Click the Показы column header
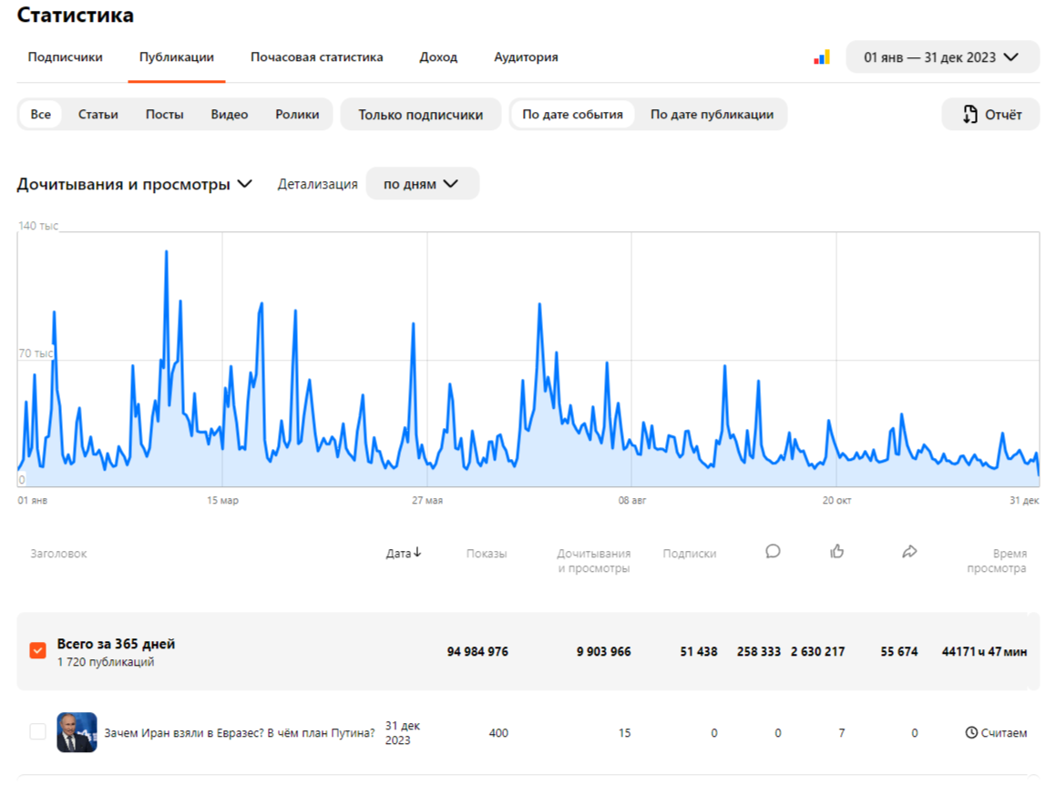This screenshot has width=1056, height=785. (487, 554)
